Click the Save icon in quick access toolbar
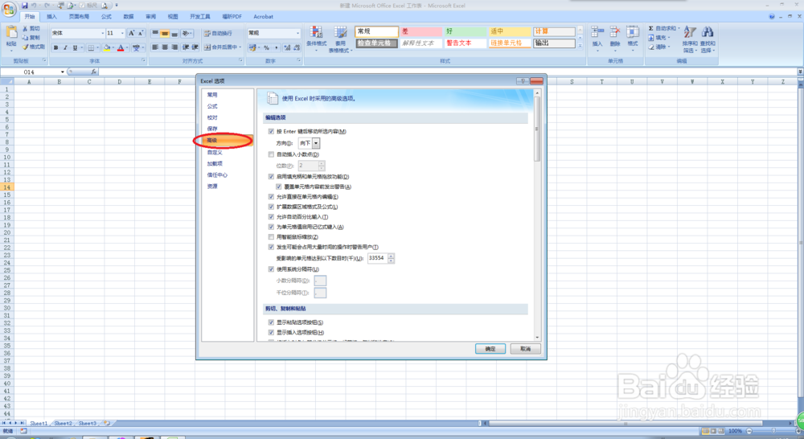804x439 pixels. [25, 6]
